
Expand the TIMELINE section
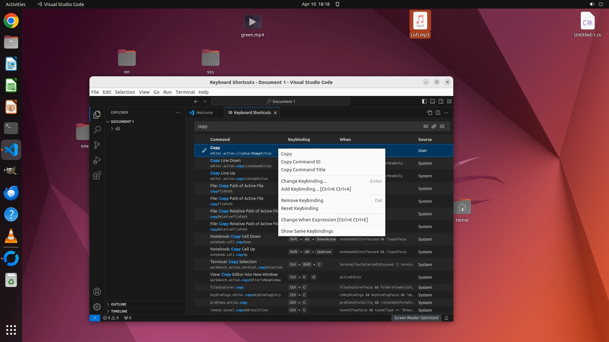tap(119, 311)
